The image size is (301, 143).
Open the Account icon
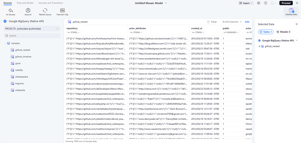pyautogui.click(x=28, y=10)
